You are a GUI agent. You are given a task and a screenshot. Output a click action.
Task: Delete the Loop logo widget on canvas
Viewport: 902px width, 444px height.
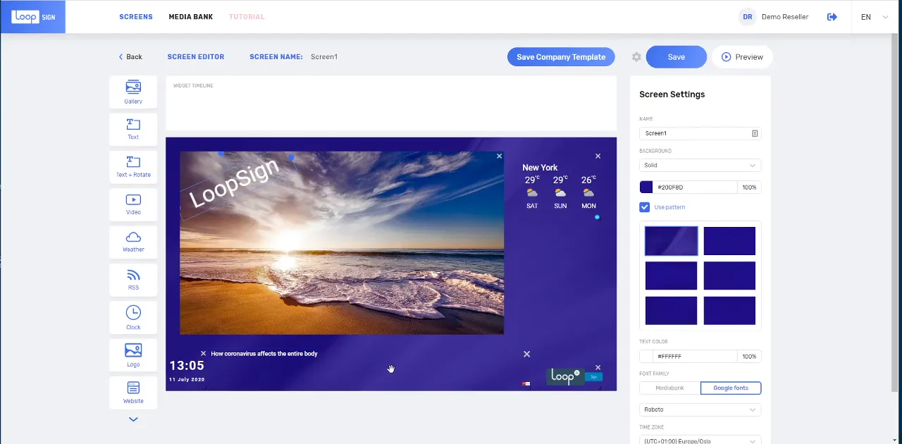pyautogui.click(x=598, y=368)
